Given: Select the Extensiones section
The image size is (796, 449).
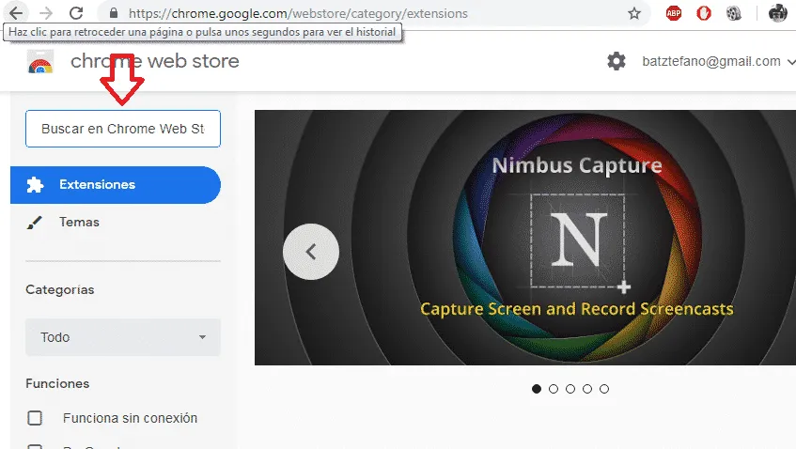Looking at the screenshot, I should point(116,185).
